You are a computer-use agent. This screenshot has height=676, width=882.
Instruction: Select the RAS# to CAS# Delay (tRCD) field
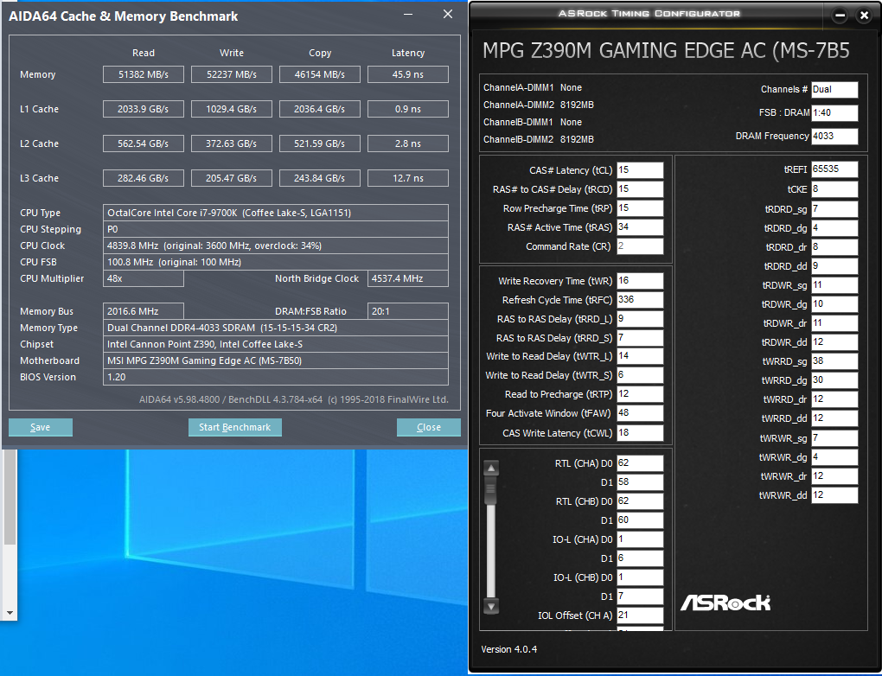coord(640,189)
